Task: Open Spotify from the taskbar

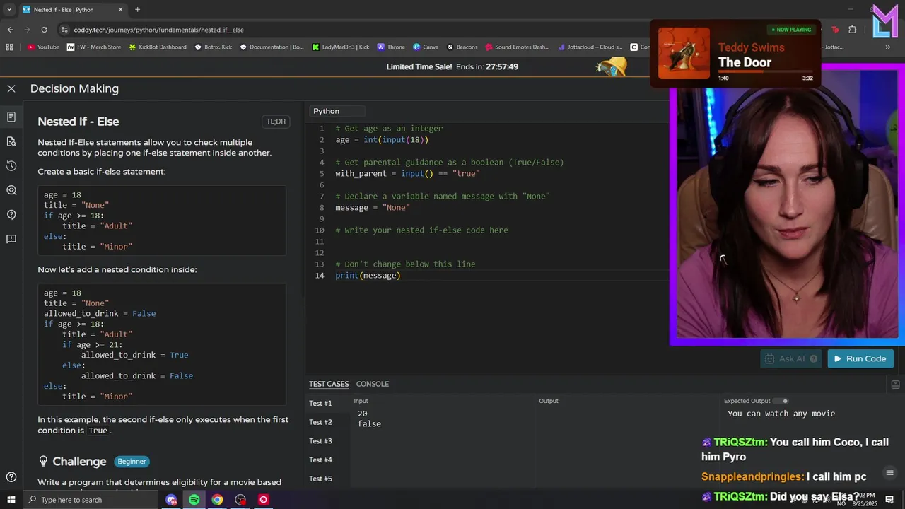Action: tap(194, 500)
